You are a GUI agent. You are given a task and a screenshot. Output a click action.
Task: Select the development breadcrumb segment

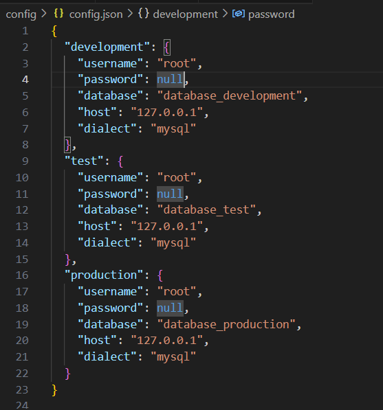coord(186,14)
